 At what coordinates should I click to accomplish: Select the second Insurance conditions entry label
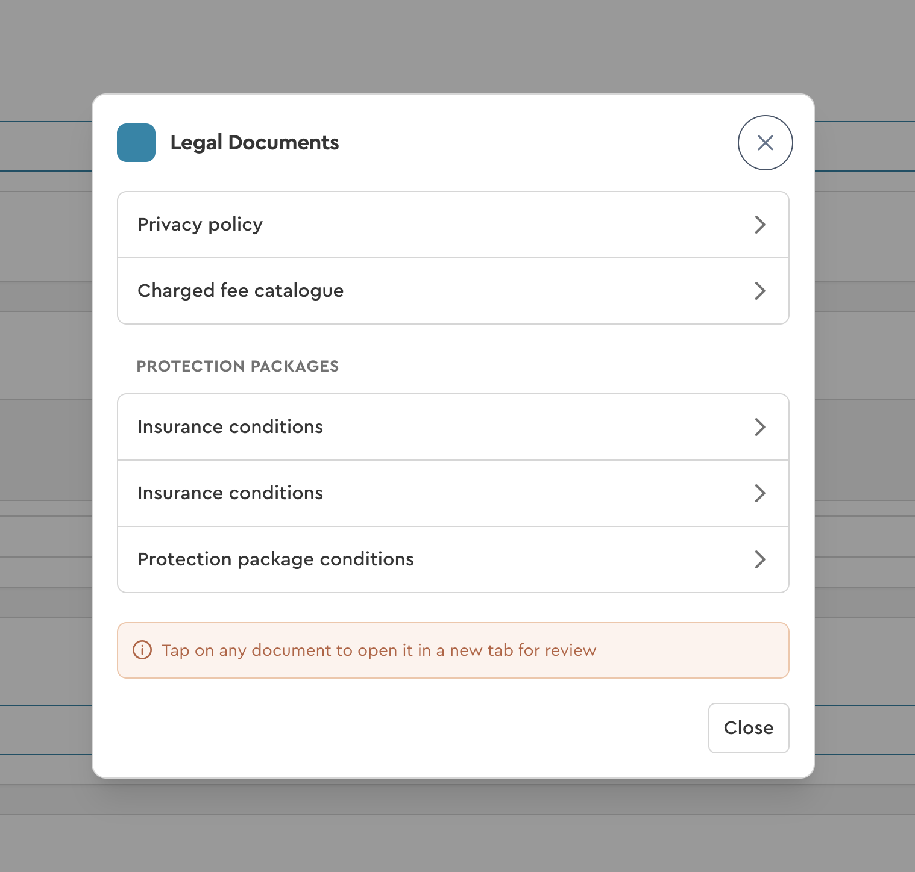(x=230, y=493)
